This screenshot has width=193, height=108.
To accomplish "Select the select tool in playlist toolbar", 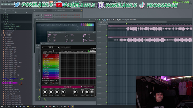I will click(115, 20).
